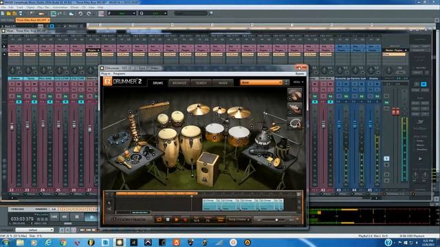
Task: Click the save project icon
Action: (x=20, y=14)
